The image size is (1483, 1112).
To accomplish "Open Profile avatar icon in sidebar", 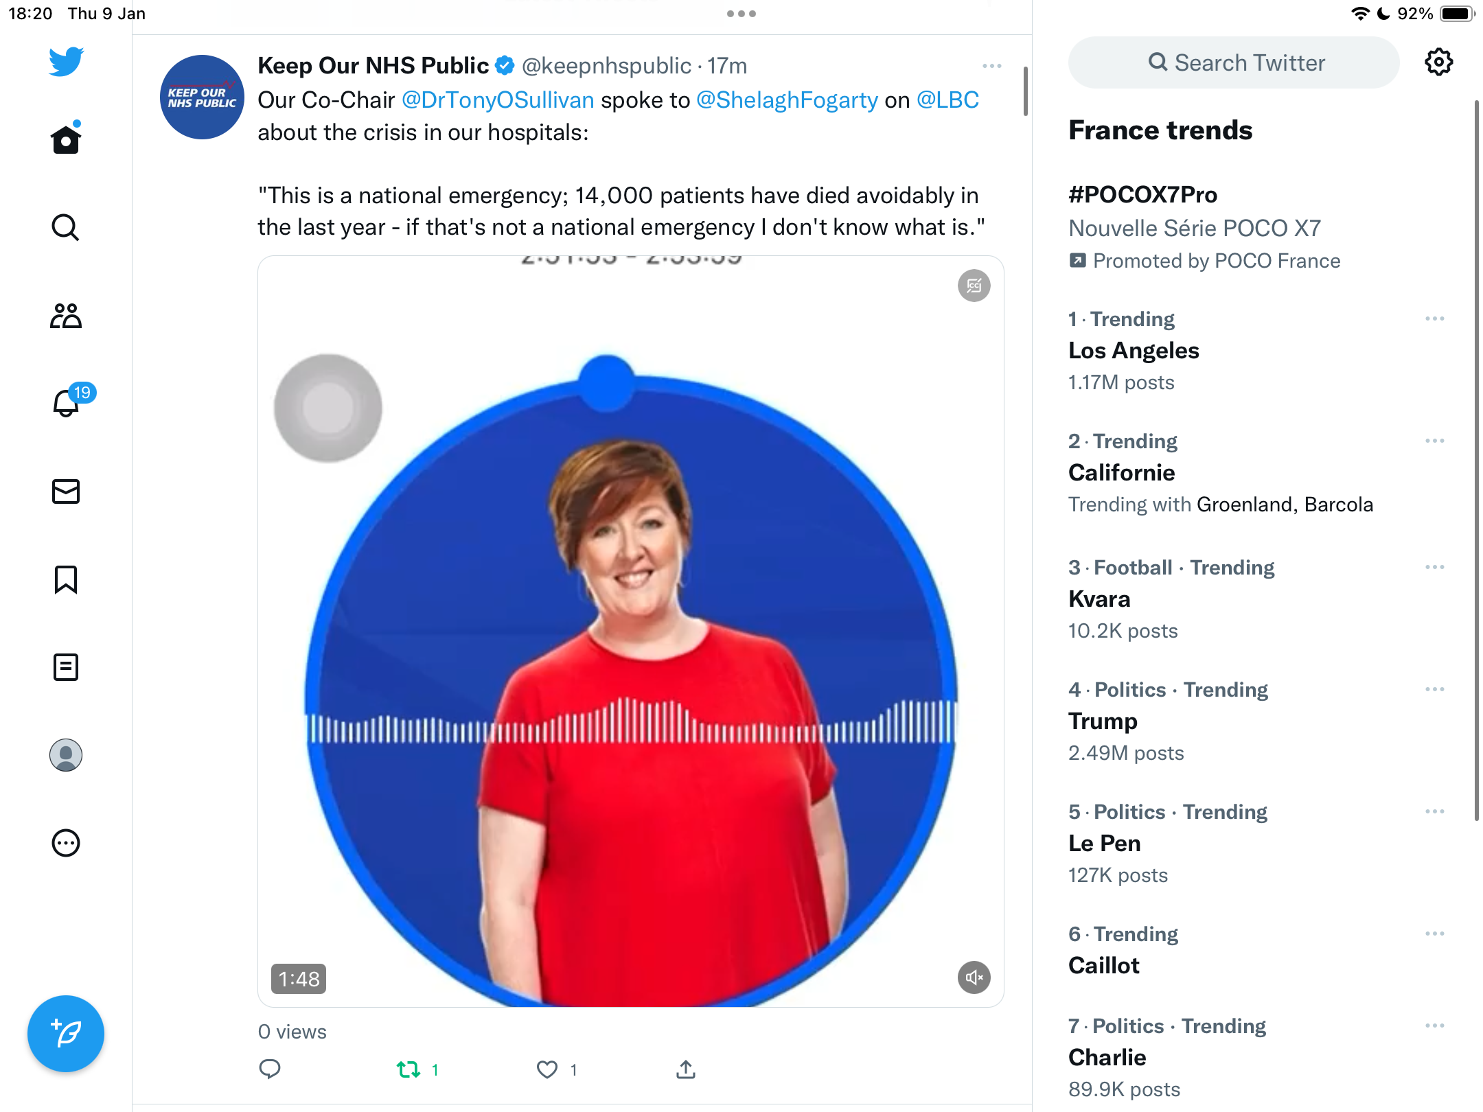I will [x=66, y=755].
